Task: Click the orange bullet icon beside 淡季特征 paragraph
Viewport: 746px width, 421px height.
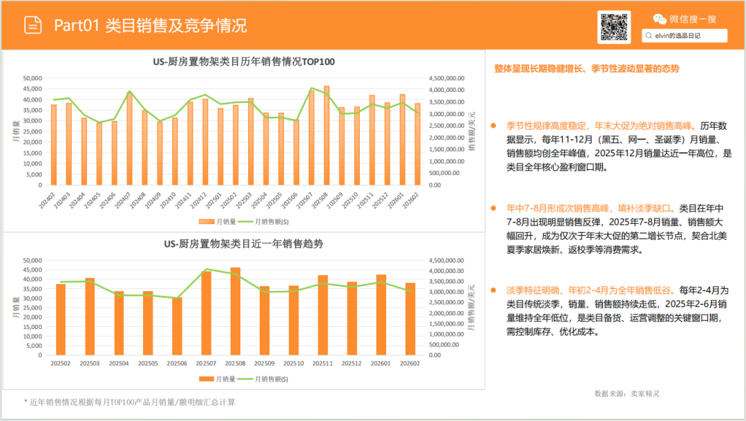Action: [492, 291]
